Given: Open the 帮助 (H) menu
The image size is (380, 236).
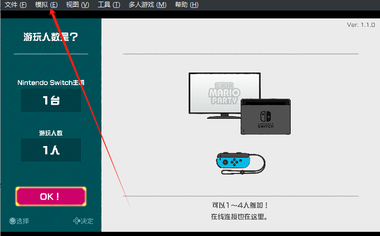Looking at the screenshot, I should coord(187,5).
